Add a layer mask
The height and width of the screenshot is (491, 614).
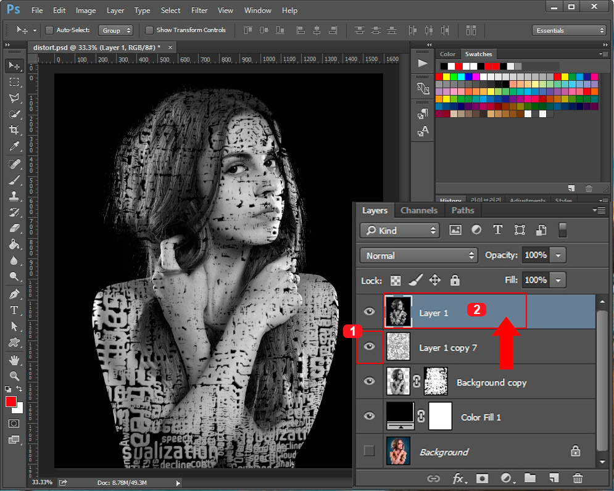click(482, 478)
